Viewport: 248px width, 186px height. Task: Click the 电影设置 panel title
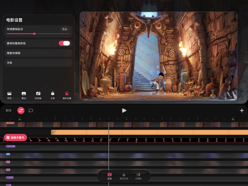[14, 20]
